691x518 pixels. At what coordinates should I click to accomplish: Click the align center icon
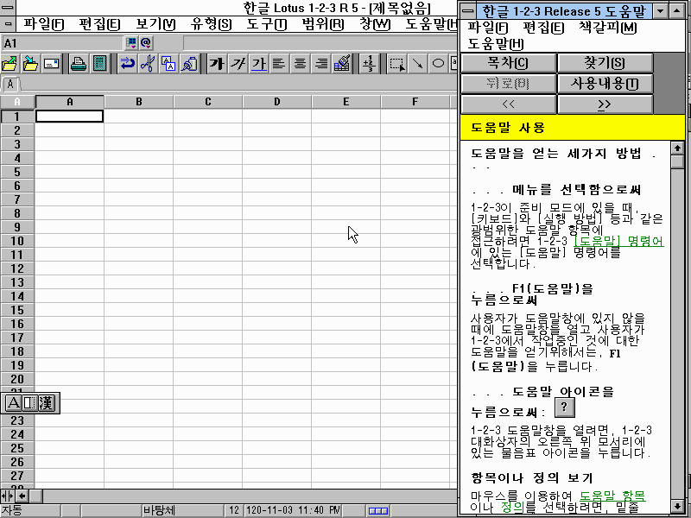click(x=300, y=64)
